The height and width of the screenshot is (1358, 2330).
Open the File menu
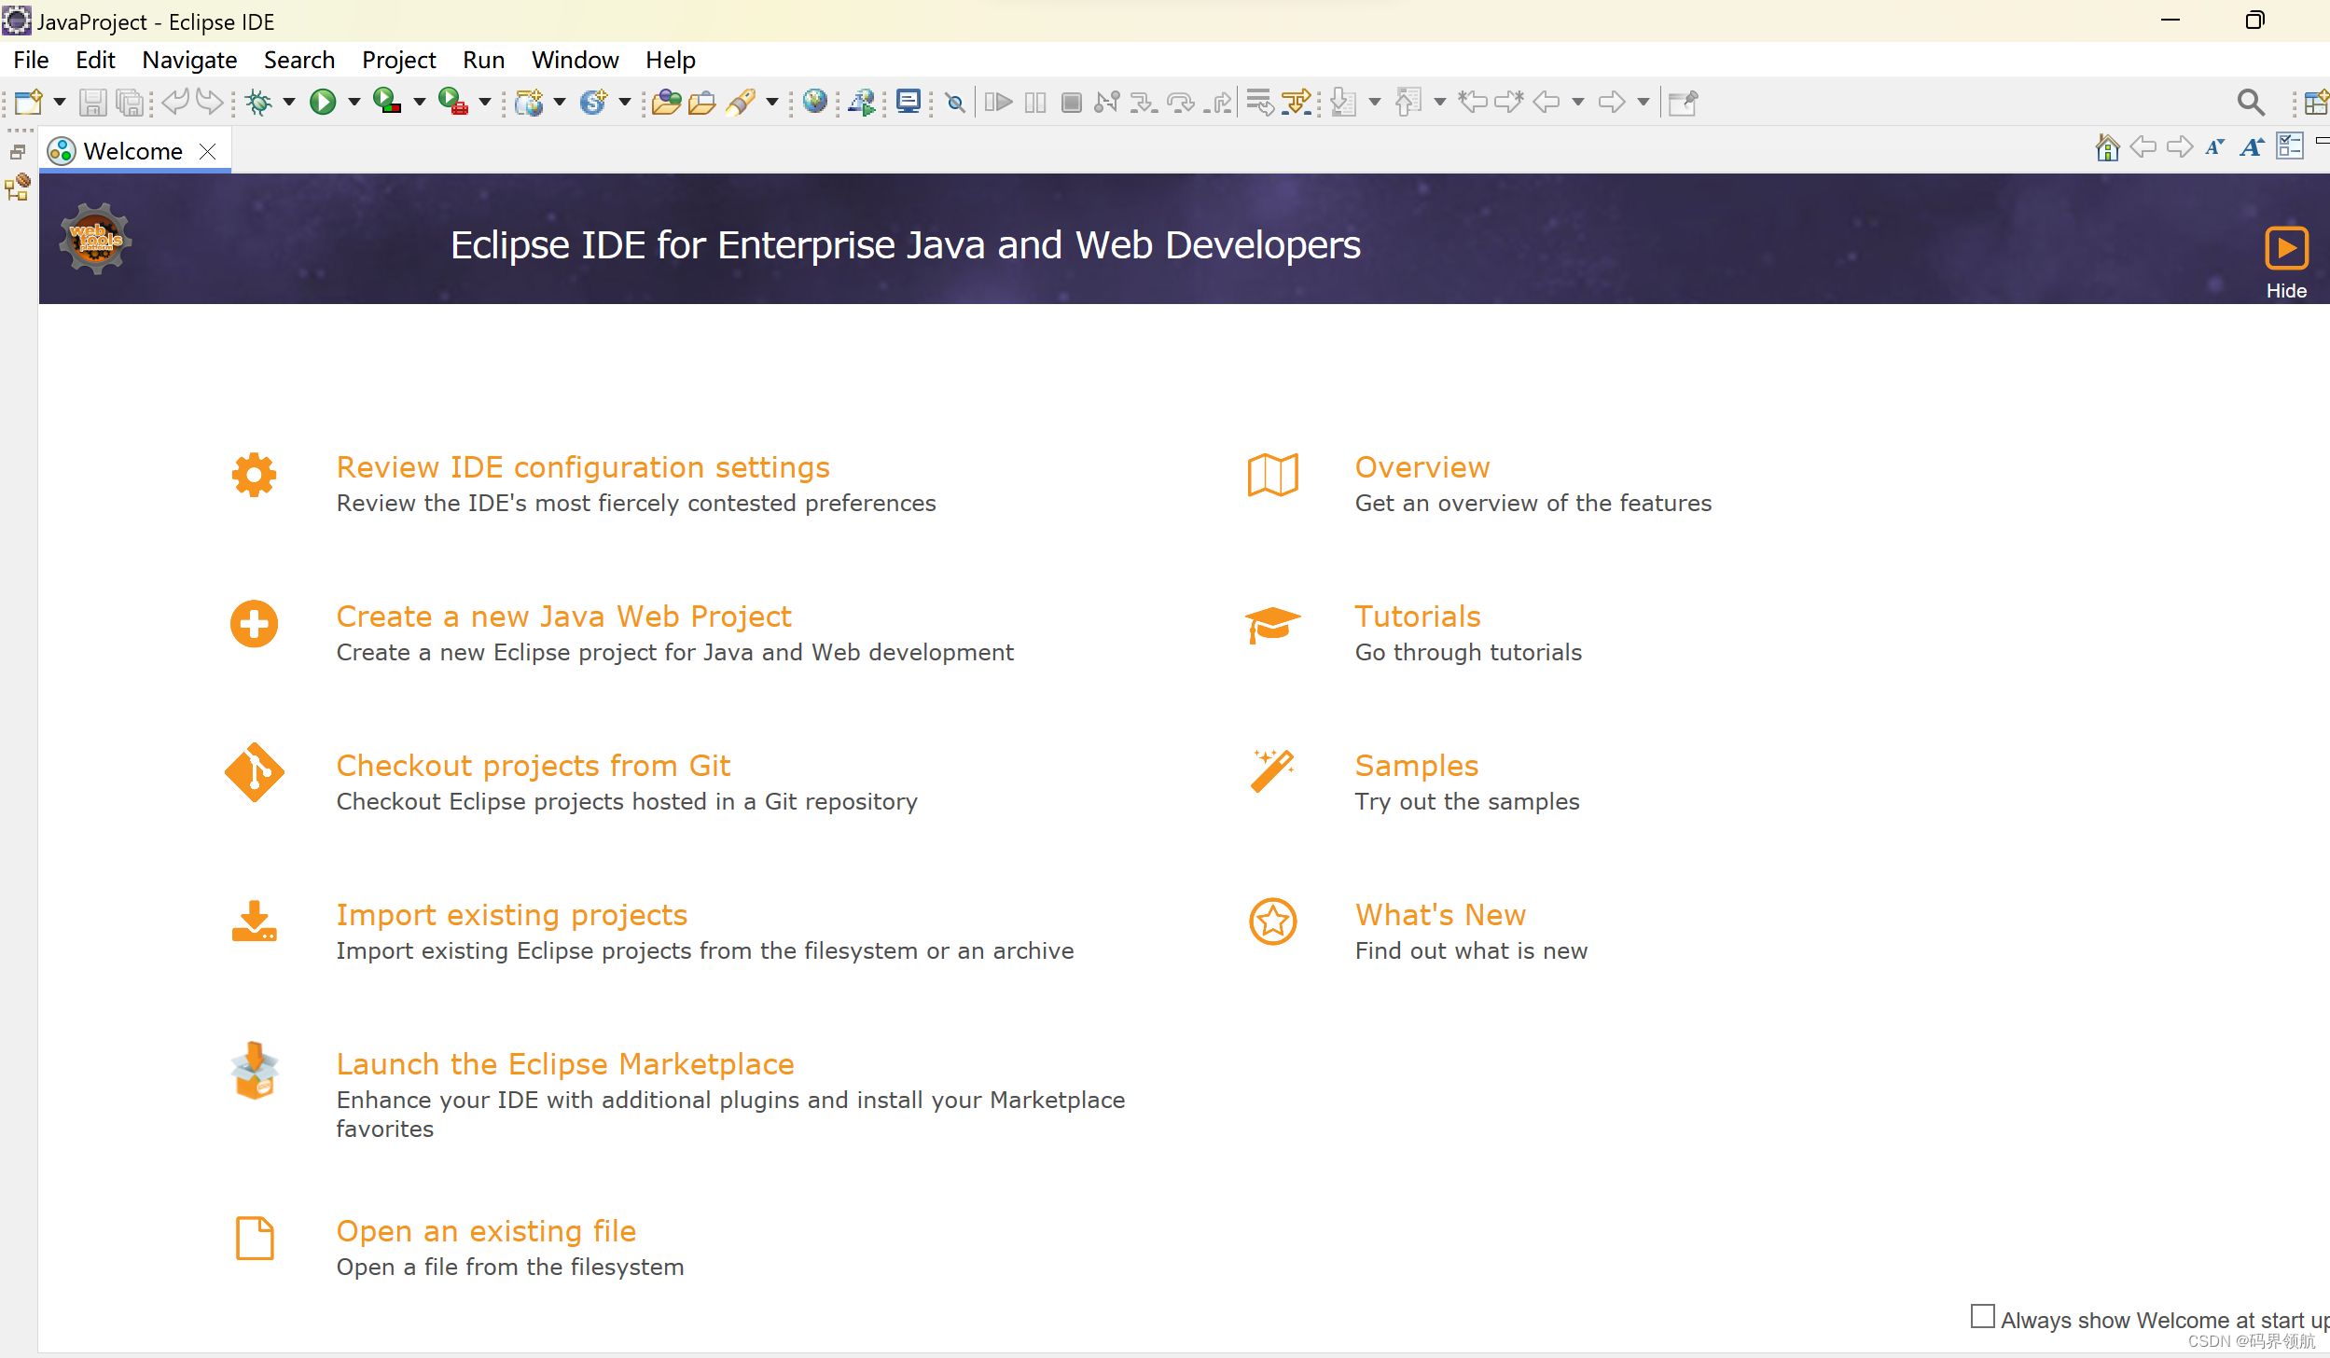31,60
